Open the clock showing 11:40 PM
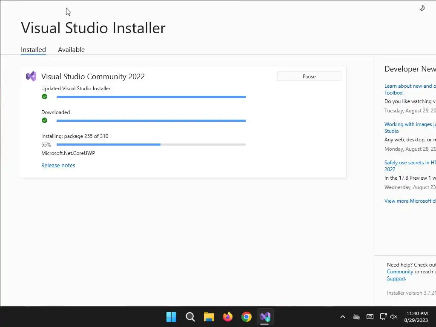 click(416, 317)
